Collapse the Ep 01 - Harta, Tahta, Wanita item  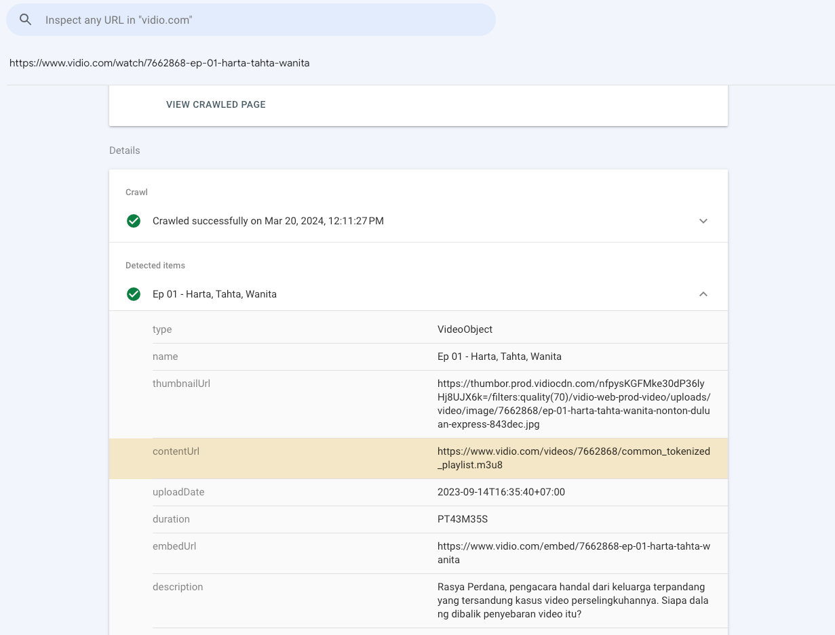[703, 294]
